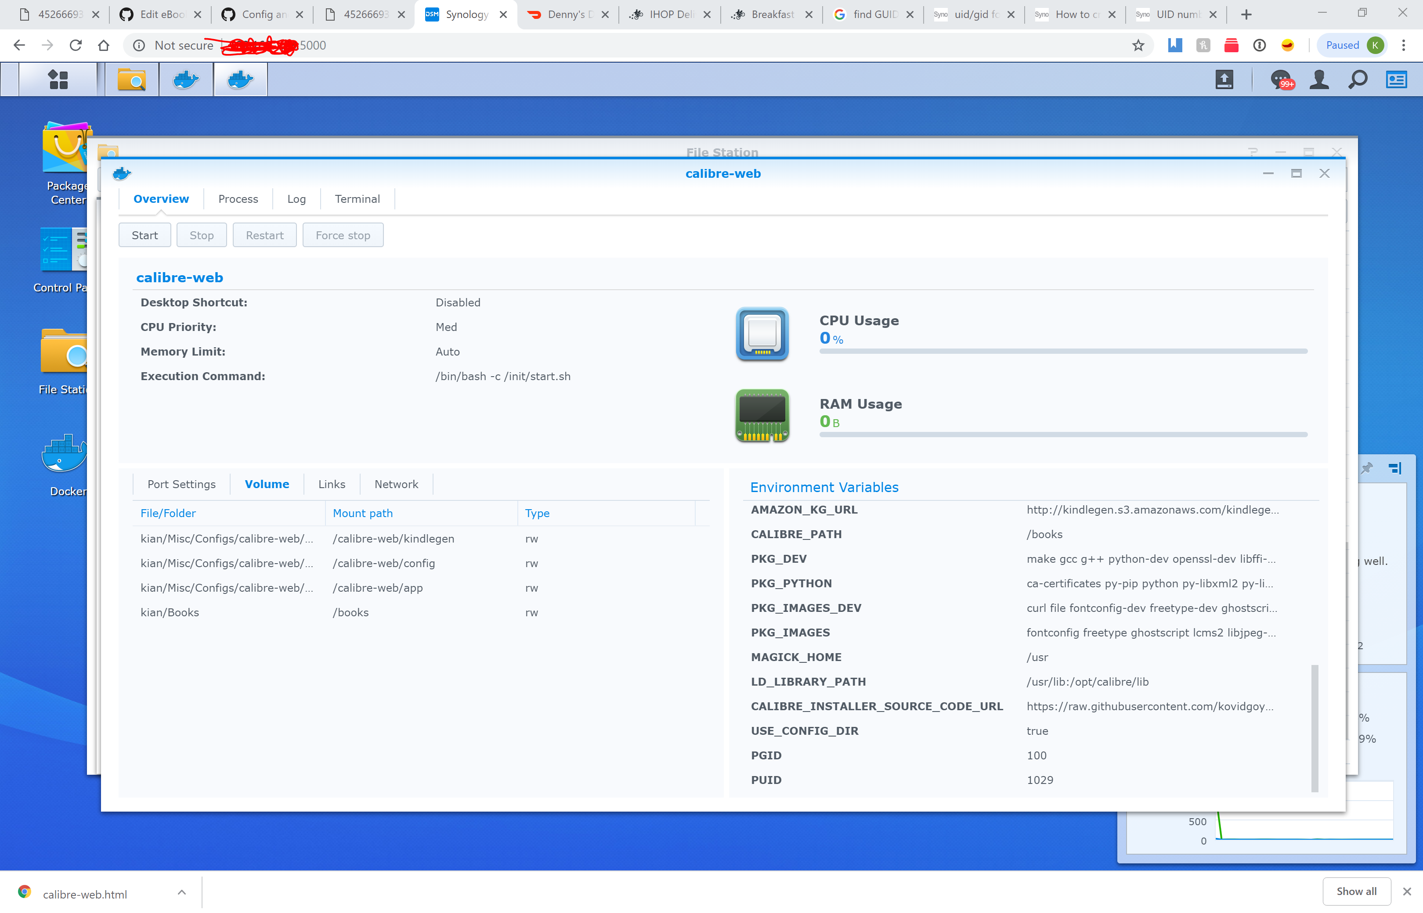Open the first Docker whale icon in taskbar
Image resolution: width=1423 pixels, height=913 pixels.
[186, 79]
